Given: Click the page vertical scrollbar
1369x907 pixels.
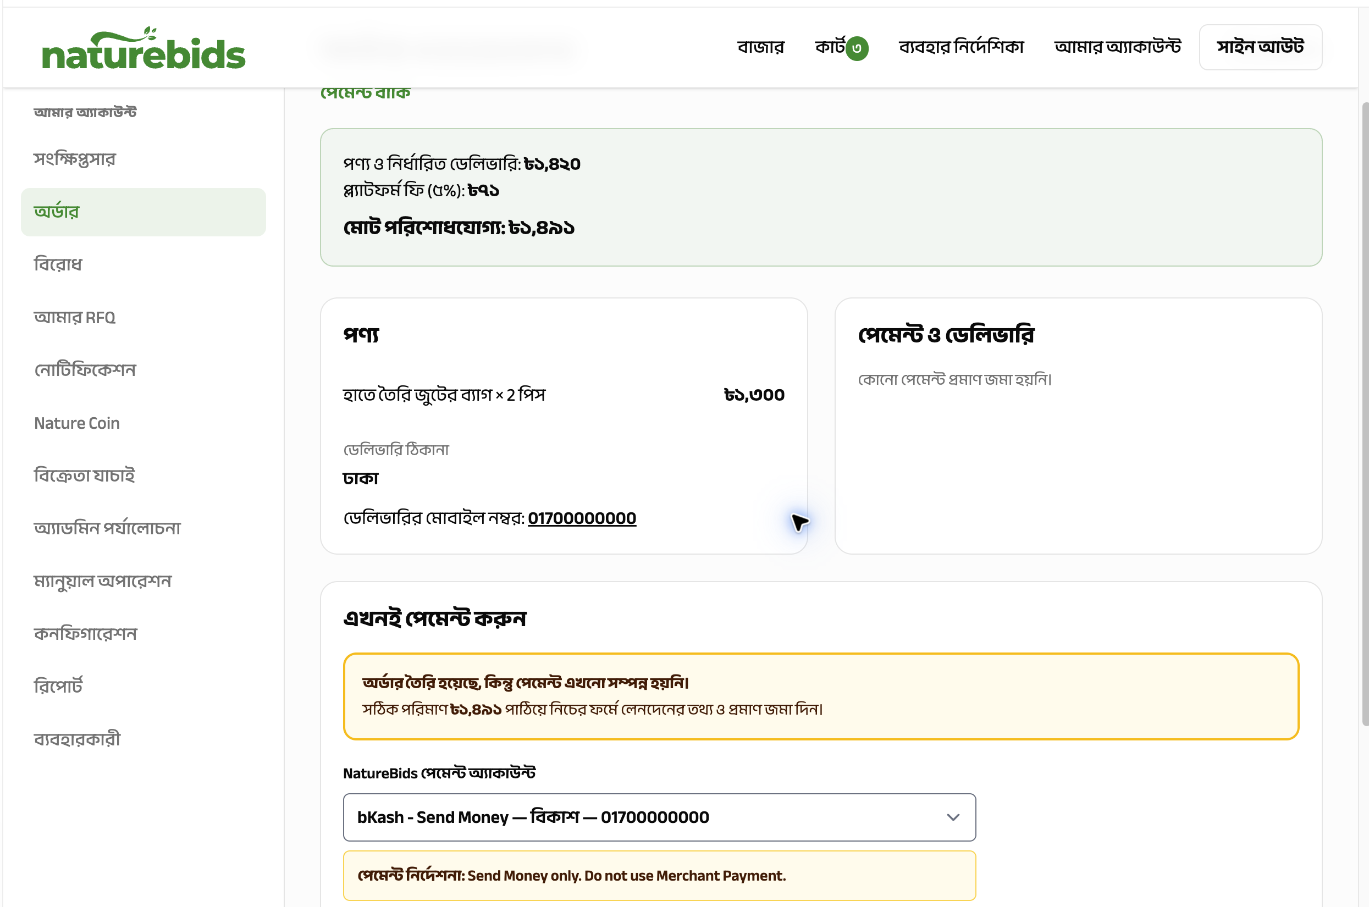Looking at the screenshot, I should point(1365,413).
